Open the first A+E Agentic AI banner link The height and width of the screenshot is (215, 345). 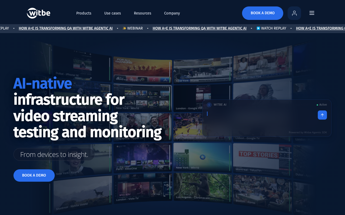tap(66, 28)
